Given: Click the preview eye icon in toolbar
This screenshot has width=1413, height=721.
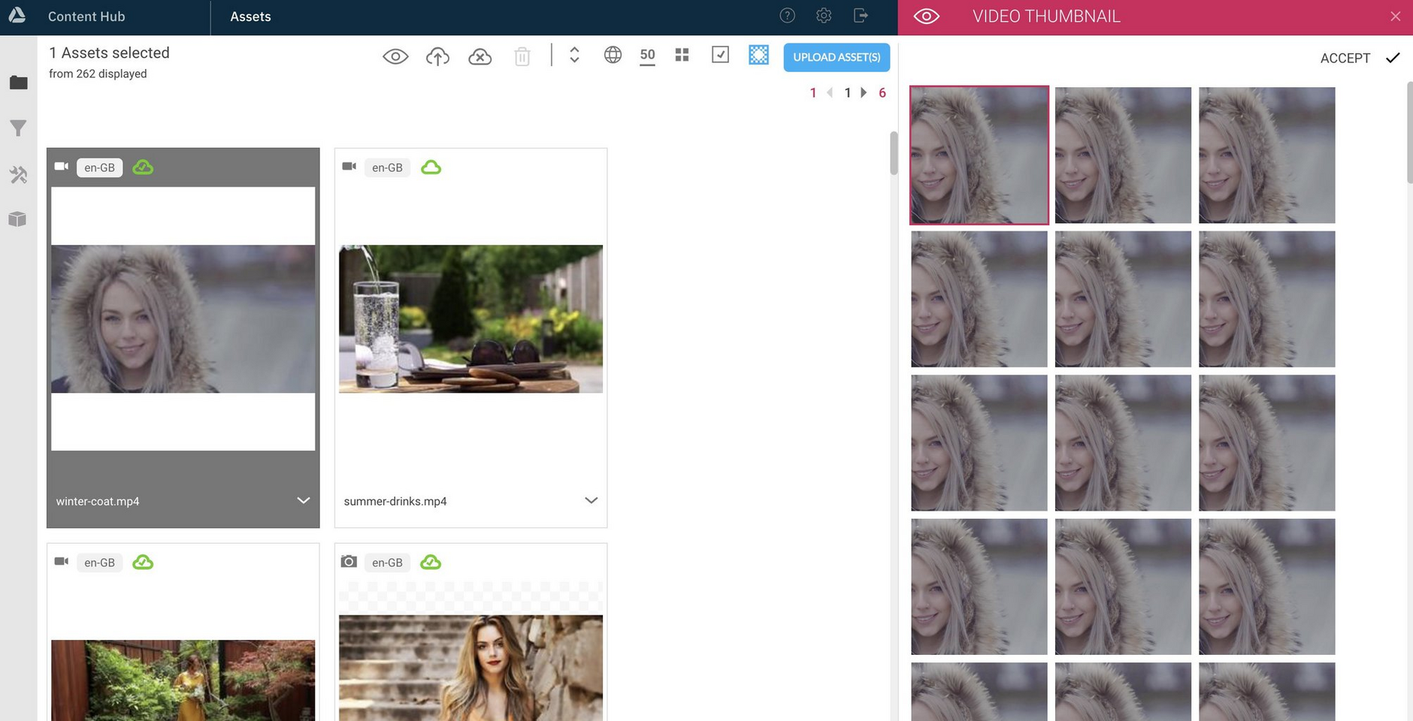Looking at the screenshot, I should coord(395,56).
